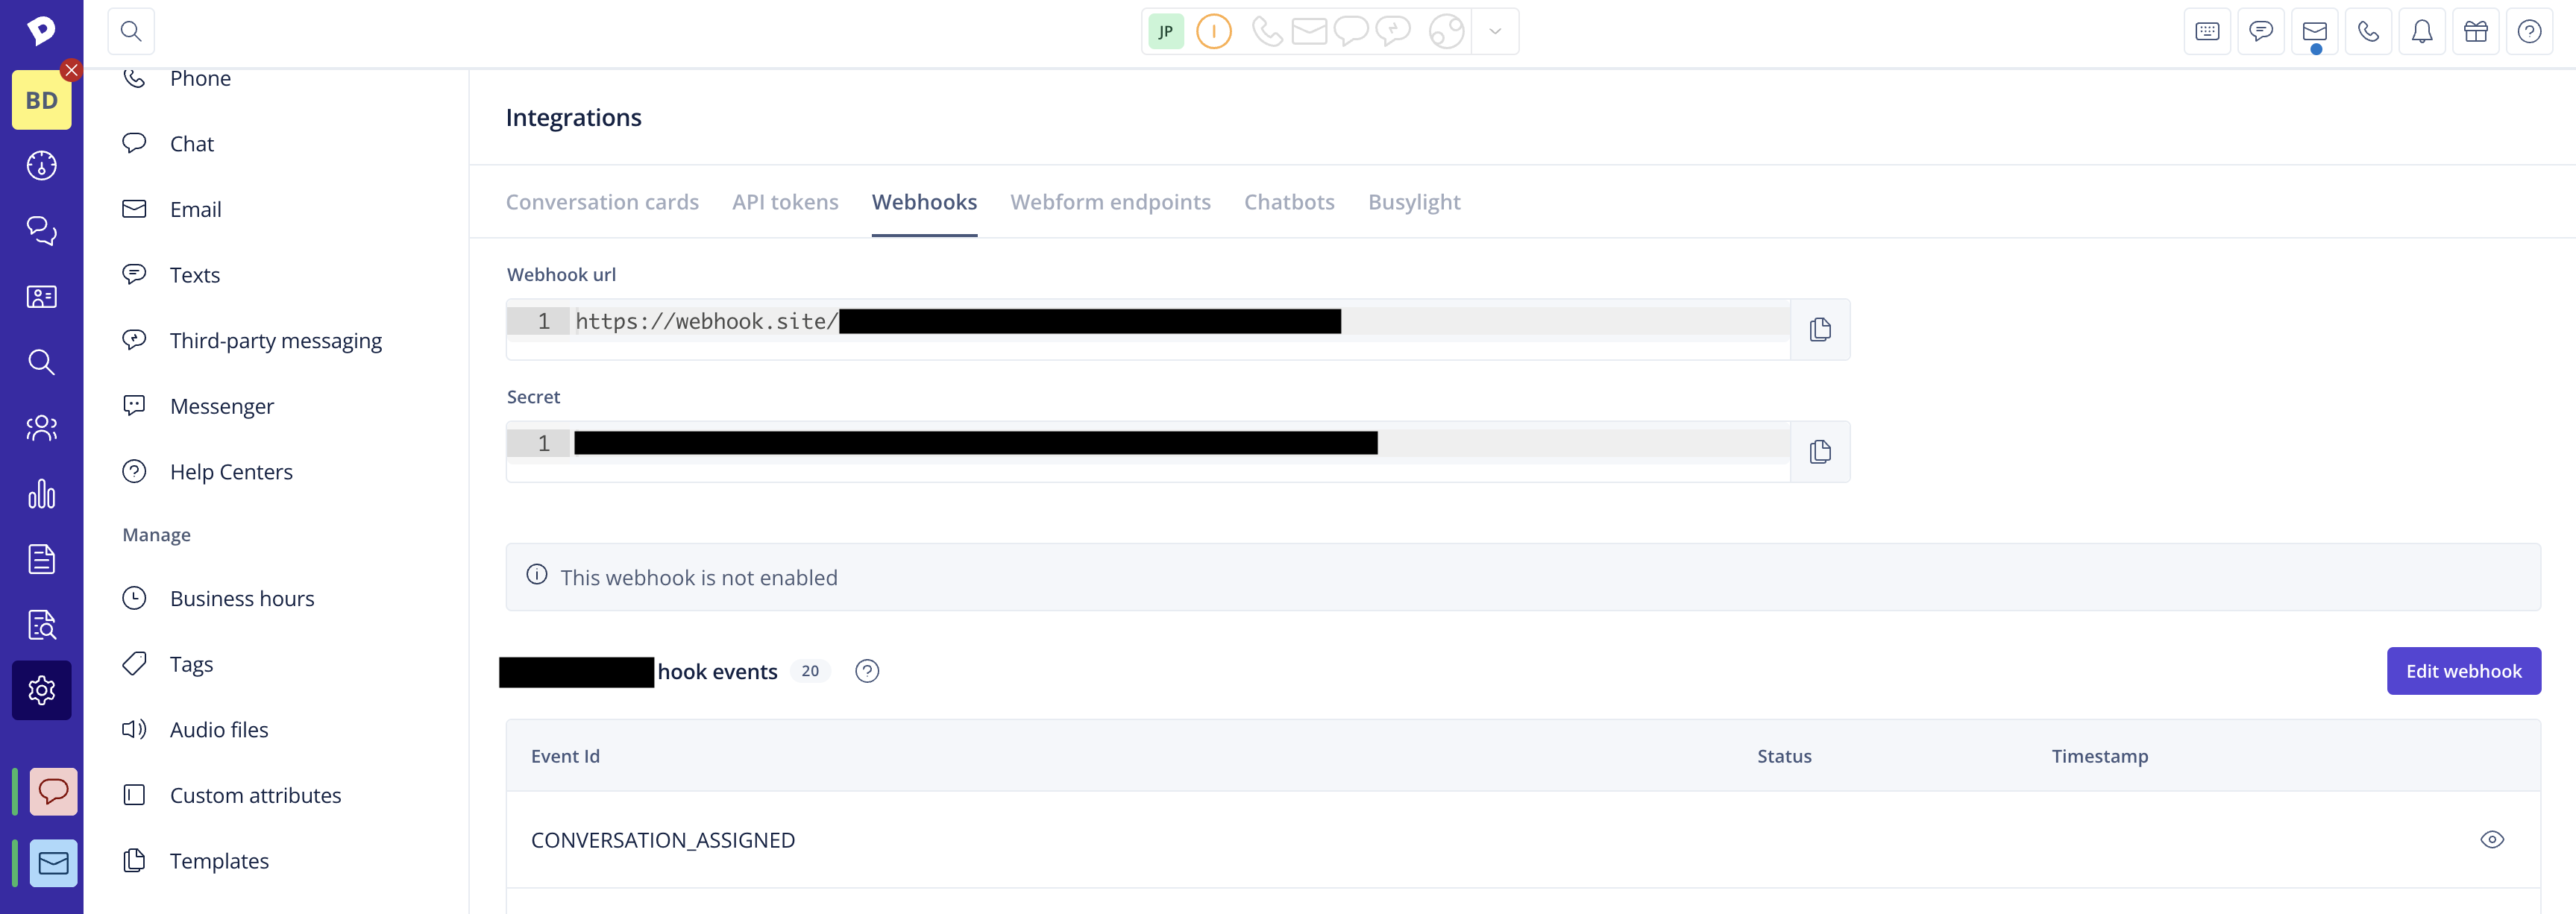Image resolution: width=2576 pixels, height=914 pixels.
Task: Click inside the Webhook url field
Action: pyautogui.click(x=1150, y=321)
